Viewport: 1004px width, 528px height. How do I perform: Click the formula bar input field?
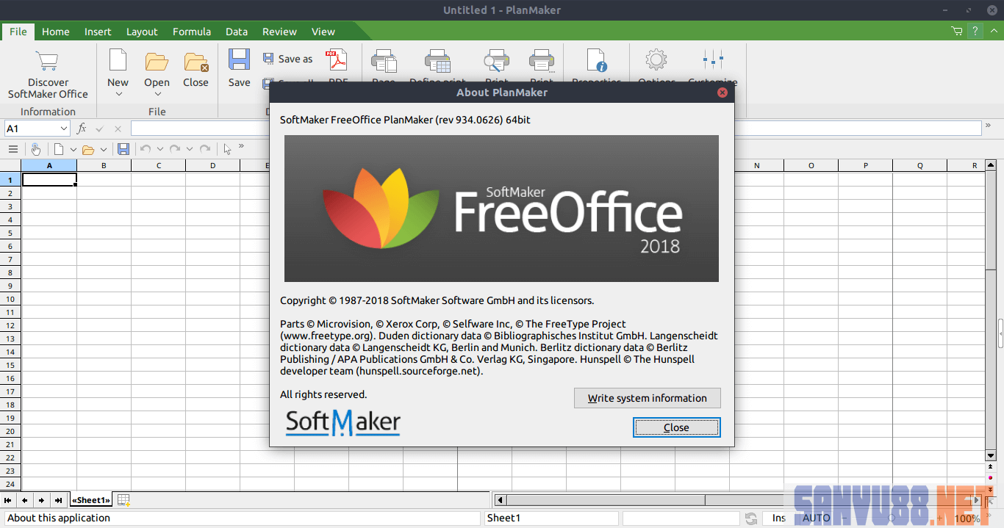tap(556, 129)
